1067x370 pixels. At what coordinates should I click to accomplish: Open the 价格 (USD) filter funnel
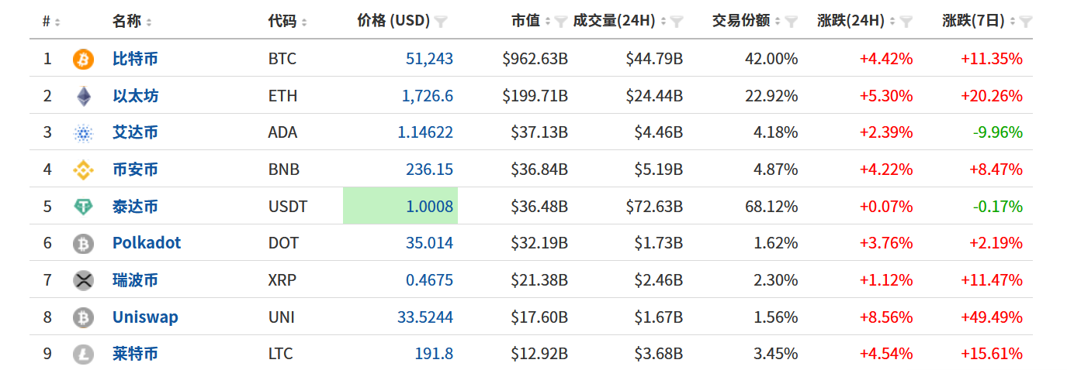click(441, 22)
